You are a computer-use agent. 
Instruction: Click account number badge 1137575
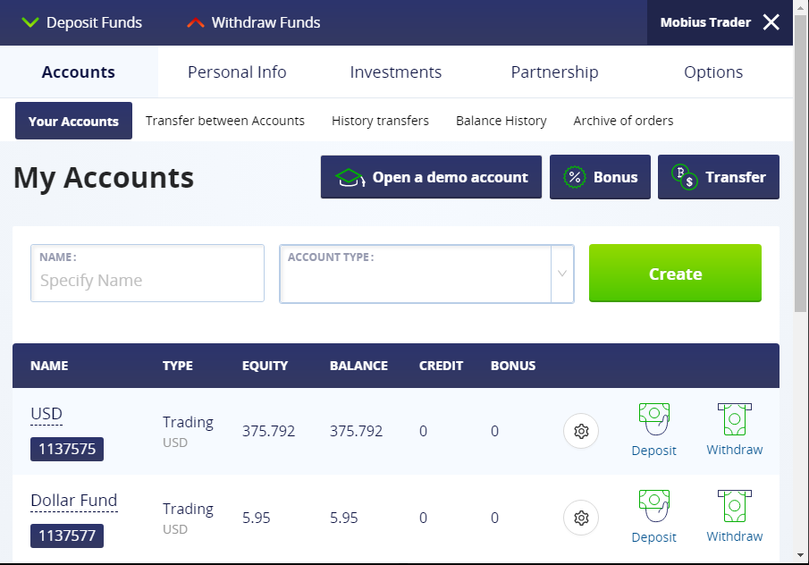pos(67,449)
